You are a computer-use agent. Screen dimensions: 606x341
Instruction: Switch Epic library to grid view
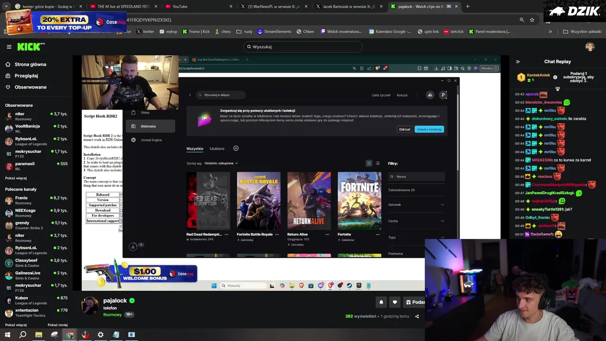tap(369, 163)
